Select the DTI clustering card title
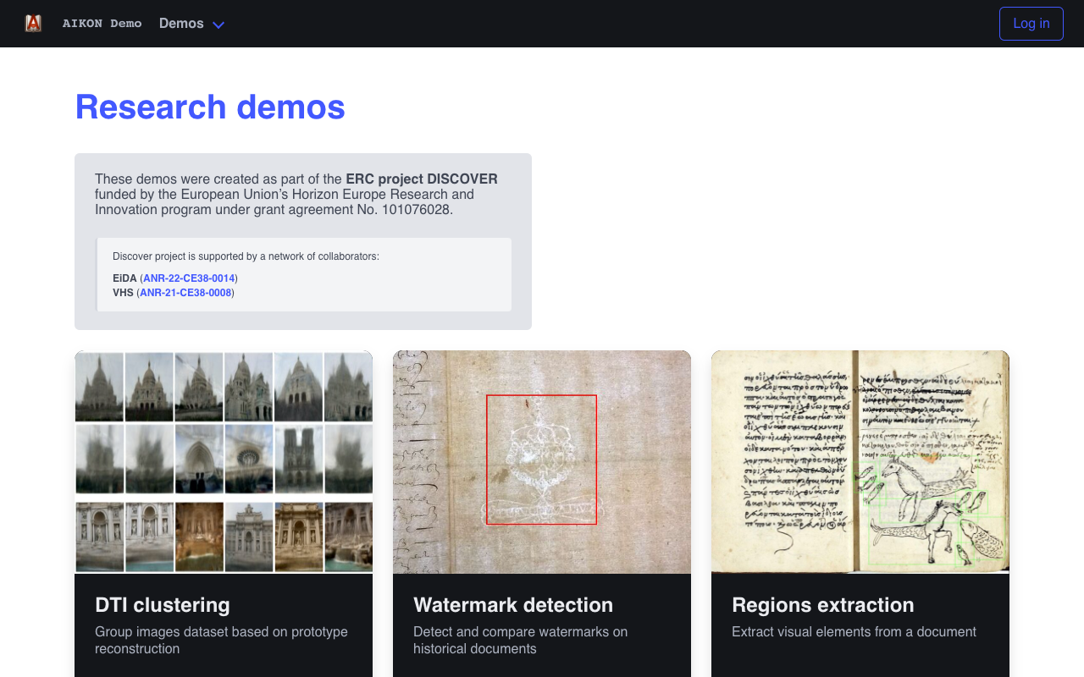This screenshot has width=1084, height=677. [163, 605]
